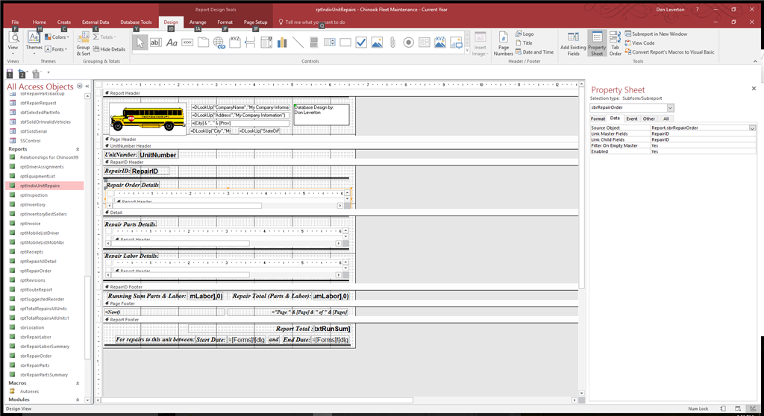The width and height of the screenshot is (764, 416).
Task: Open the All tab in Property Sheet
Action: click(666, 119)
